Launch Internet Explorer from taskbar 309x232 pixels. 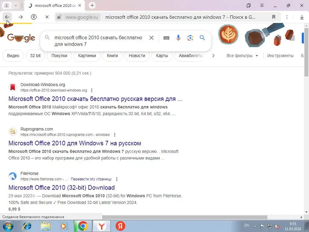coord(27,226)
